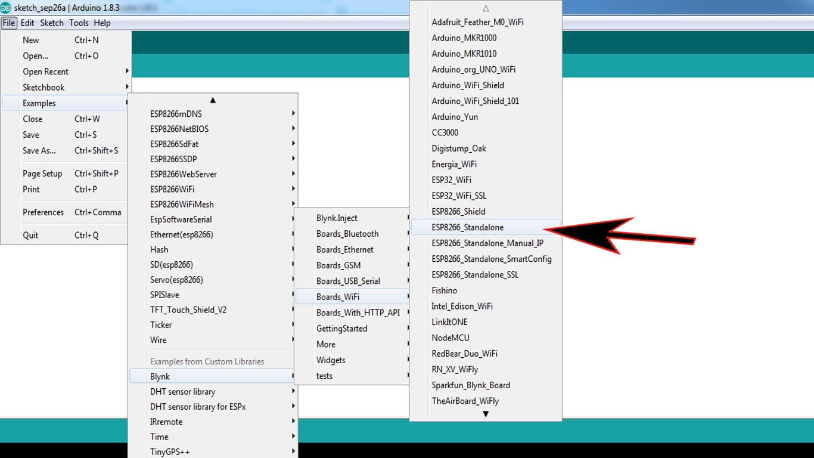Choose Print in the File menu

66,189
